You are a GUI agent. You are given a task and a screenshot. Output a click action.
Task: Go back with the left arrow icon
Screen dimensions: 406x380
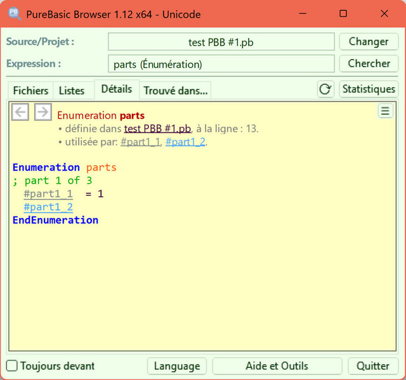click(20, 112)
